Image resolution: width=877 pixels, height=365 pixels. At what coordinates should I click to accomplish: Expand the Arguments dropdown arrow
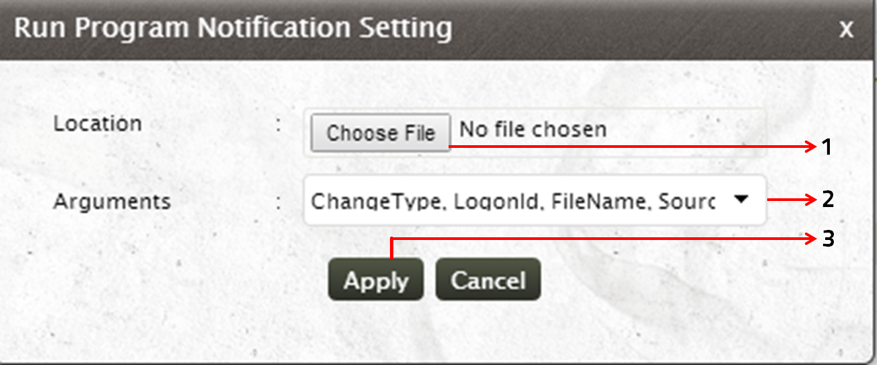coord(740,200)
